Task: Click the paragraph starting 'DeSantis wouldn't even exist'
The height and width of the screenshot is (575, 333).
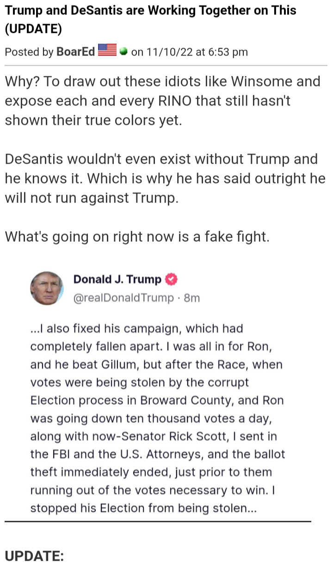Action: 165,178
